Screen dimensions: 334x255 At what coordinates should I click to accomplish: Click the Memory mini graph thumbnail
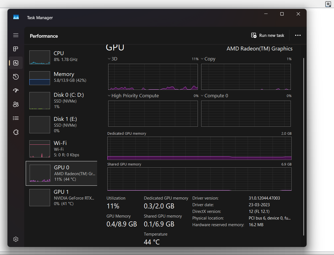40,78
